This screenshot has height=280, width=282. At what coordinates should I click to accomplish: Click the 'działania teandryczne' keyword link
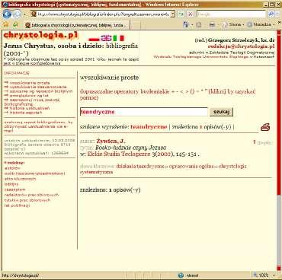pyautogui.click(x=139, y=167)
